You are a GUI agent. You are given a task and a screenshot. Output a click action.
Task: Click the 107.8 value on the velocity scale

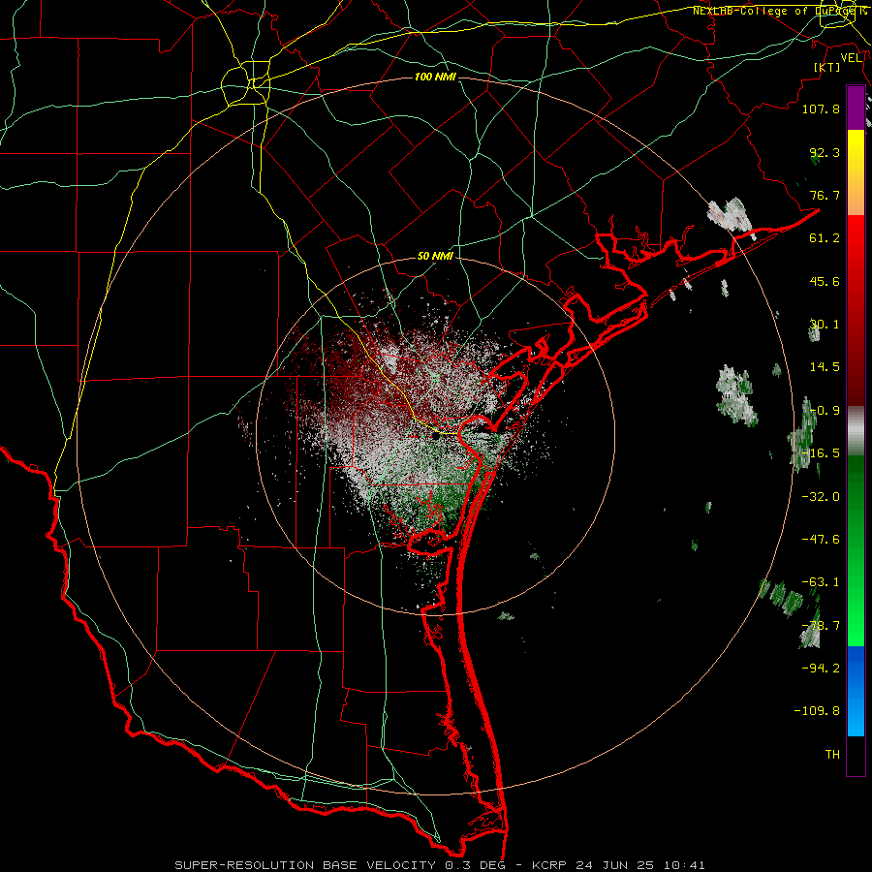[821, 109]
